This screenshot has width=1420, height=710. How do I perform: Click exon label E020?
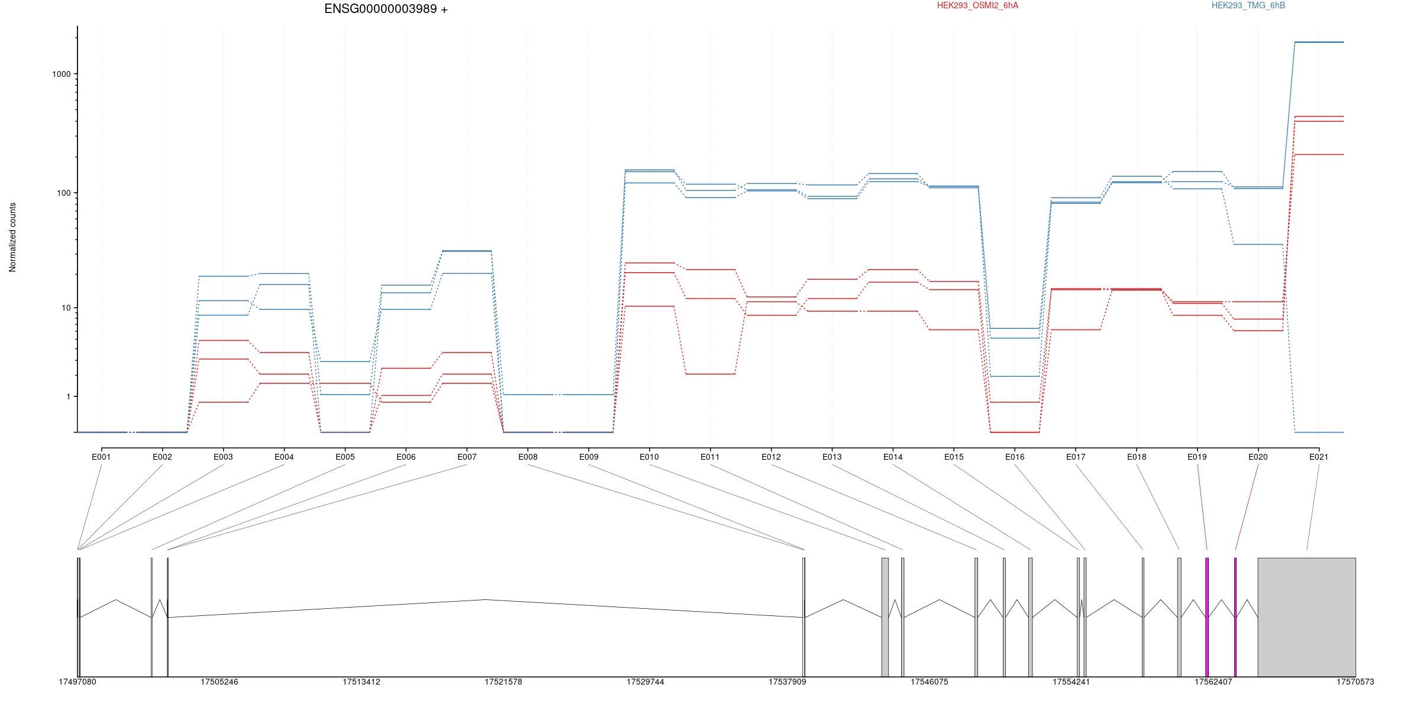pyautogui.click(x=1258, y=457)
